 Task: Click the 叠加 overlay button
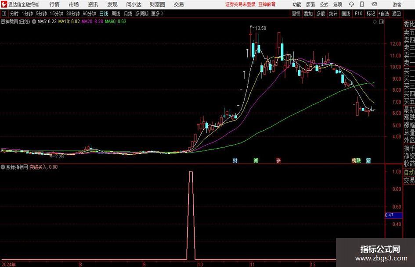click(308, 14)
